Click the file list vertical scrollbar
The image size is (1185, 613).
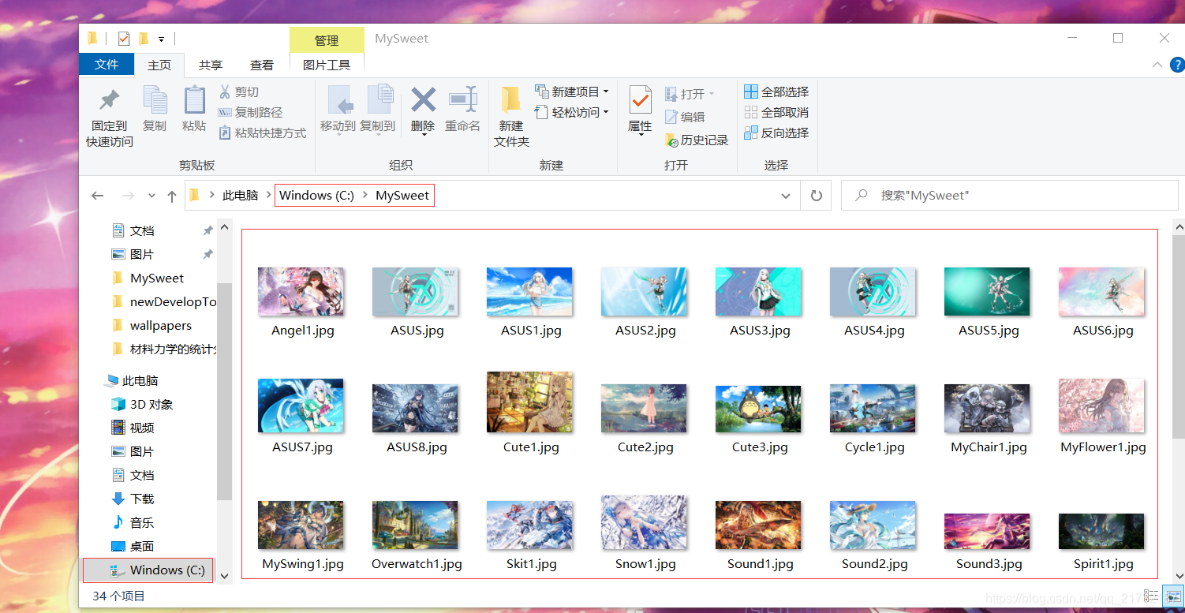pos(1178,337)
